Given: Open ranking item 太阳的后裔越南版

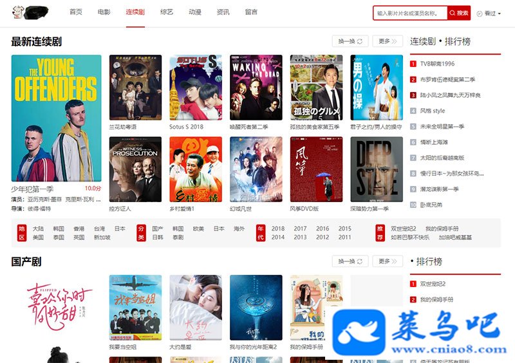Looking at the screenshot, I should point(442,158).
